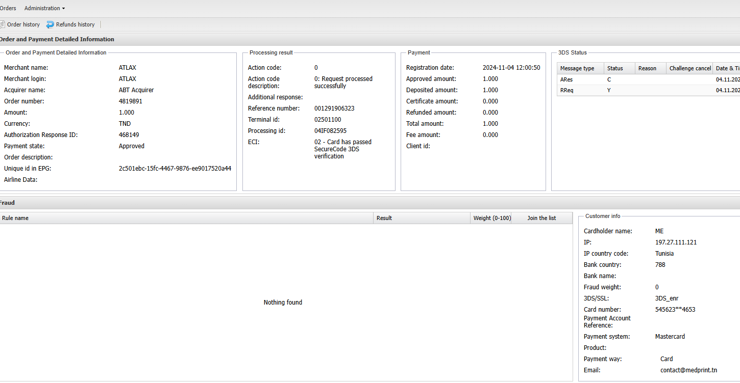The image size is (740, 383).
Task: Click the Weight (0-100) column header
Action: point(492,218)
